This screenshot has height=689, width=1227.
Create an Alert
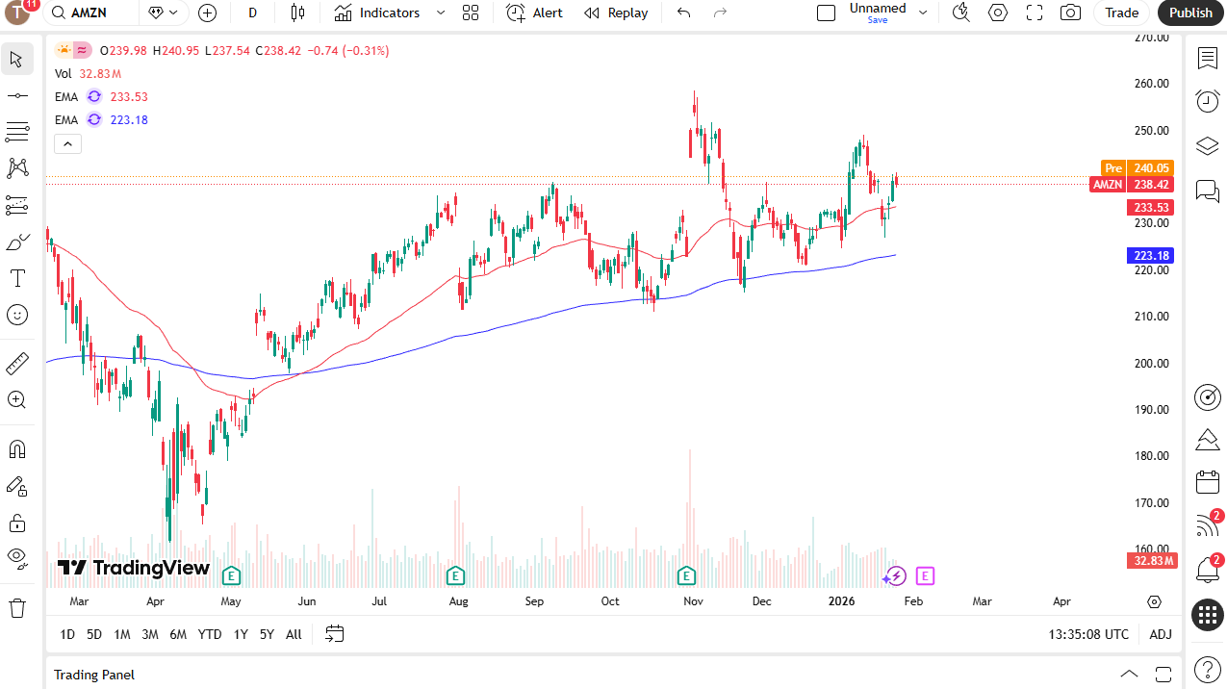[535, 13]
